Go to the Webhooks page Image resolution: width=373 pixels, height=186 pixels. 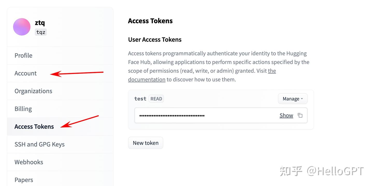60,162
